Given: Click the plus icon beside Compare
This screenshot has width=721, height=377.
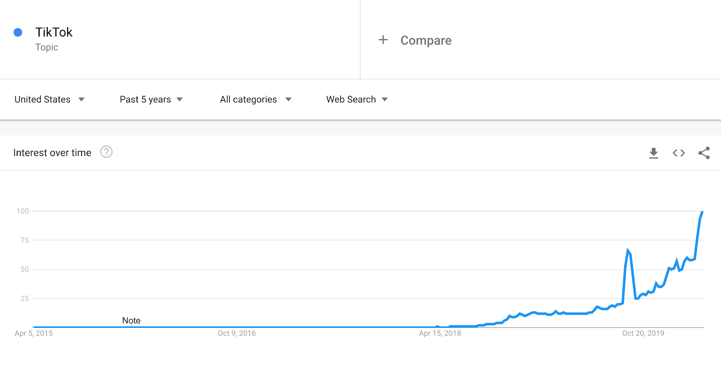Looking at the screenshot, I should 383,40.
